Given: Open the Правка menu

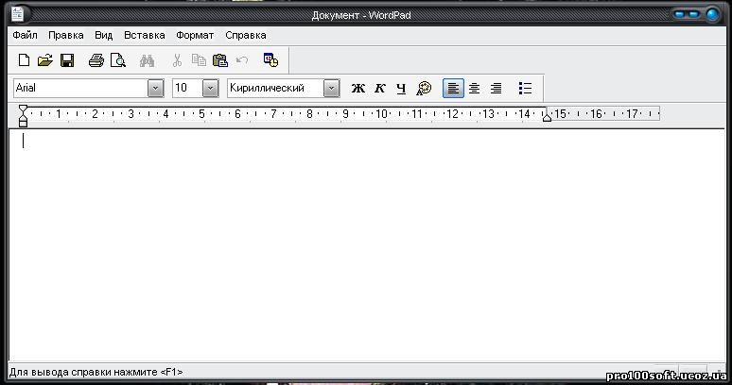Looking at the screenshot, I should click(66, 35).
